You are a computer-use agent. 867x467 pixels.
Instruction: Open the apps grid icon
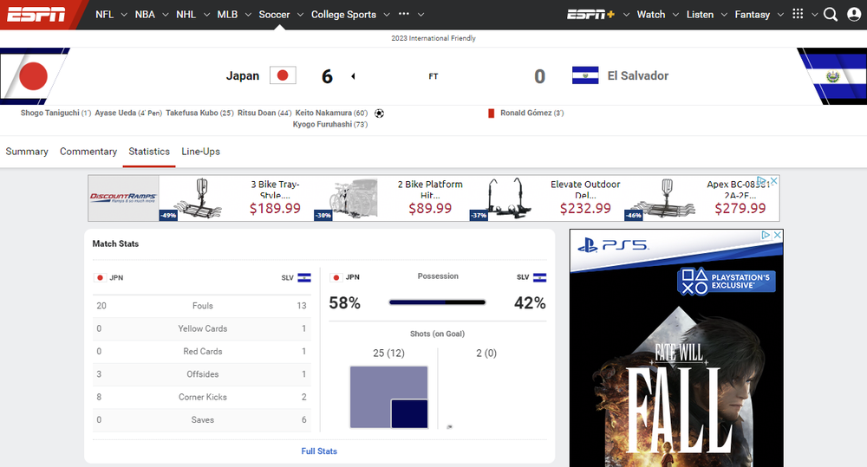click(x=798, y=14)
